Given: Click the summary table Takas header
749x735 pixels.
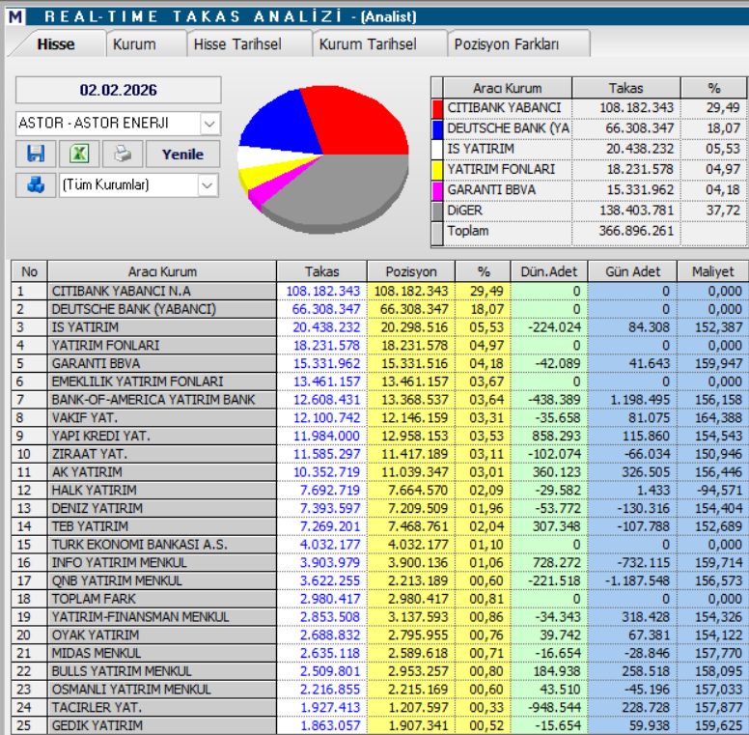Looking at the screenshot, I should [625, 89].
